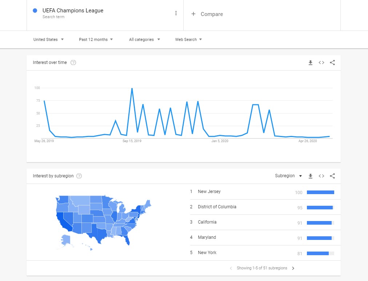This screenshot has height=281, width=368.
Task: Share the Interest over time chart
Action: tap(332, 63)
